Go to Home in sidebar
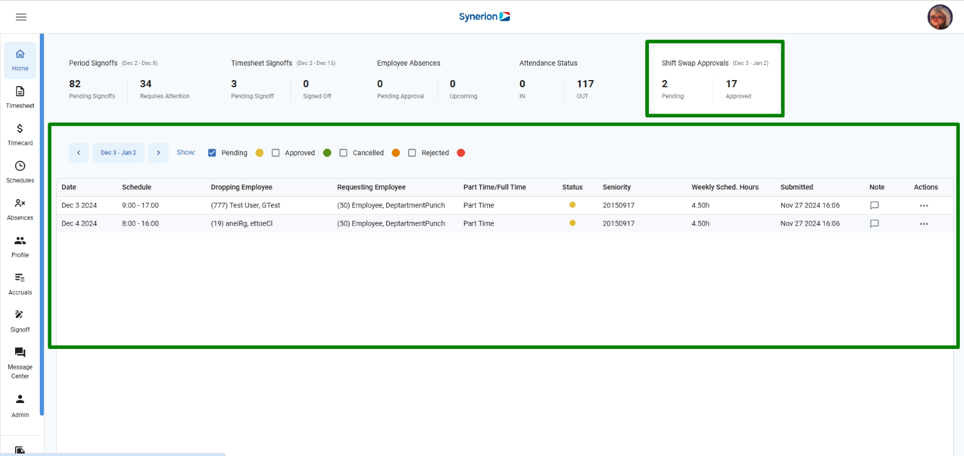Viewport: 964px width, 456px height. (20, 60)
